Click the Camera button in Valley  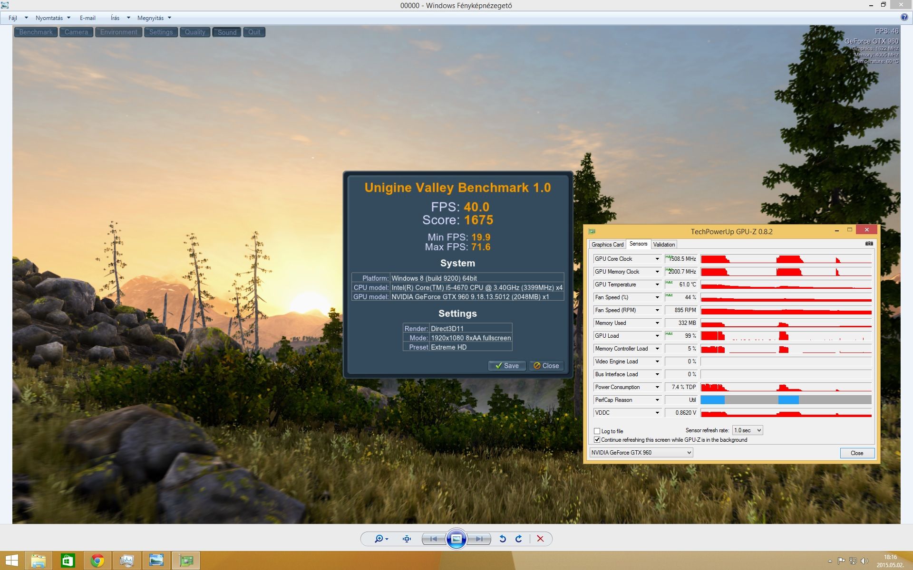click(x=76, y=32)
